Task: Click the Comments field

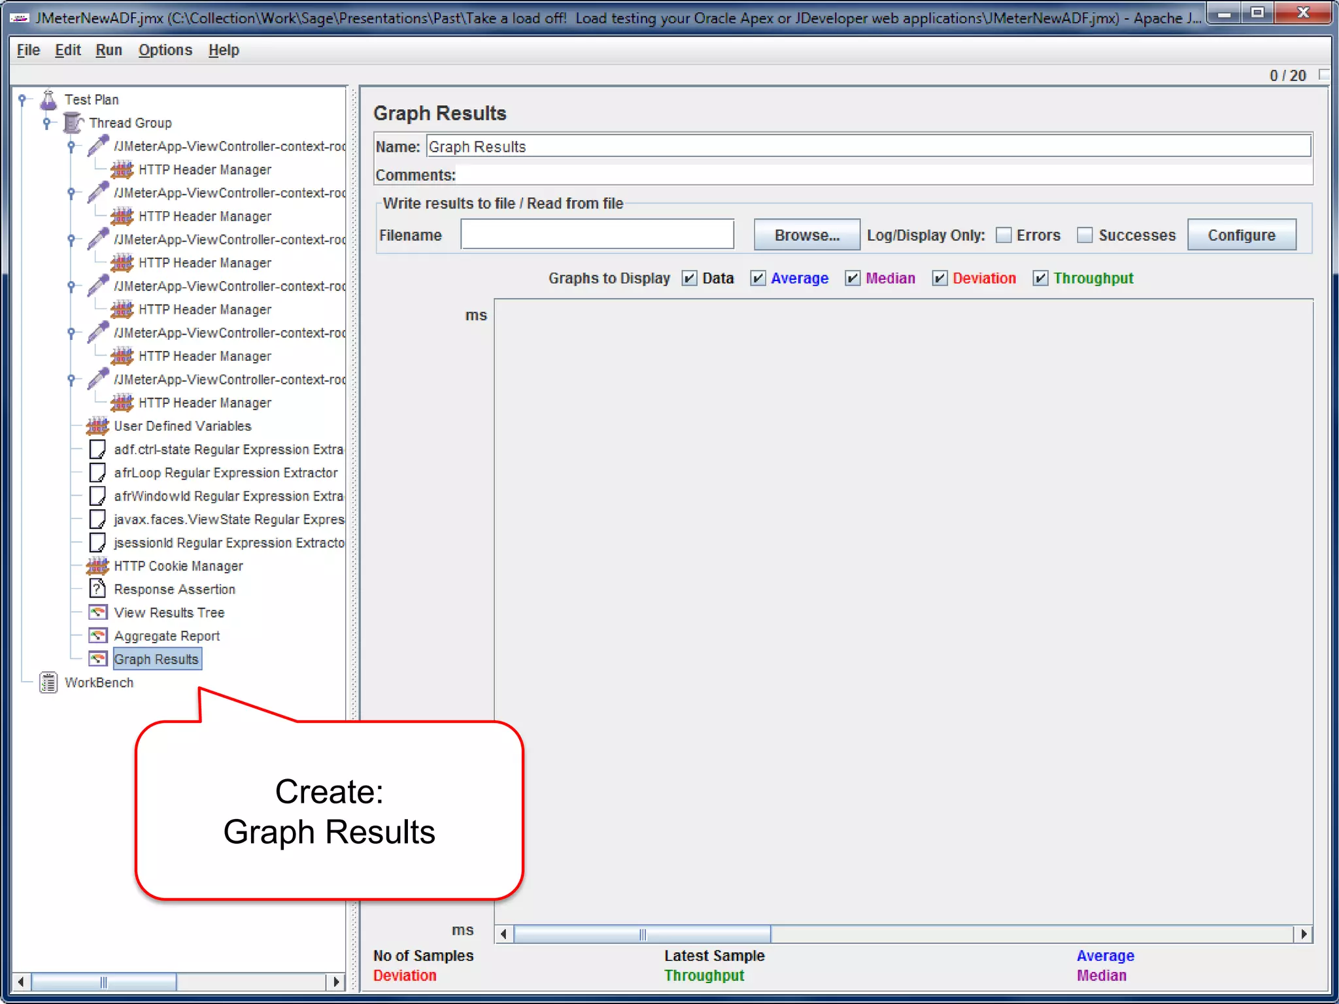Action: tap(884, 175)
